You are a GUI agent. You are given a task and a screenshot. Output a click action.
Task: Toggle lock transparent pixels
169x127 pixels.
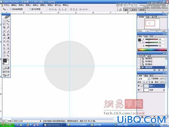point(144,82)
